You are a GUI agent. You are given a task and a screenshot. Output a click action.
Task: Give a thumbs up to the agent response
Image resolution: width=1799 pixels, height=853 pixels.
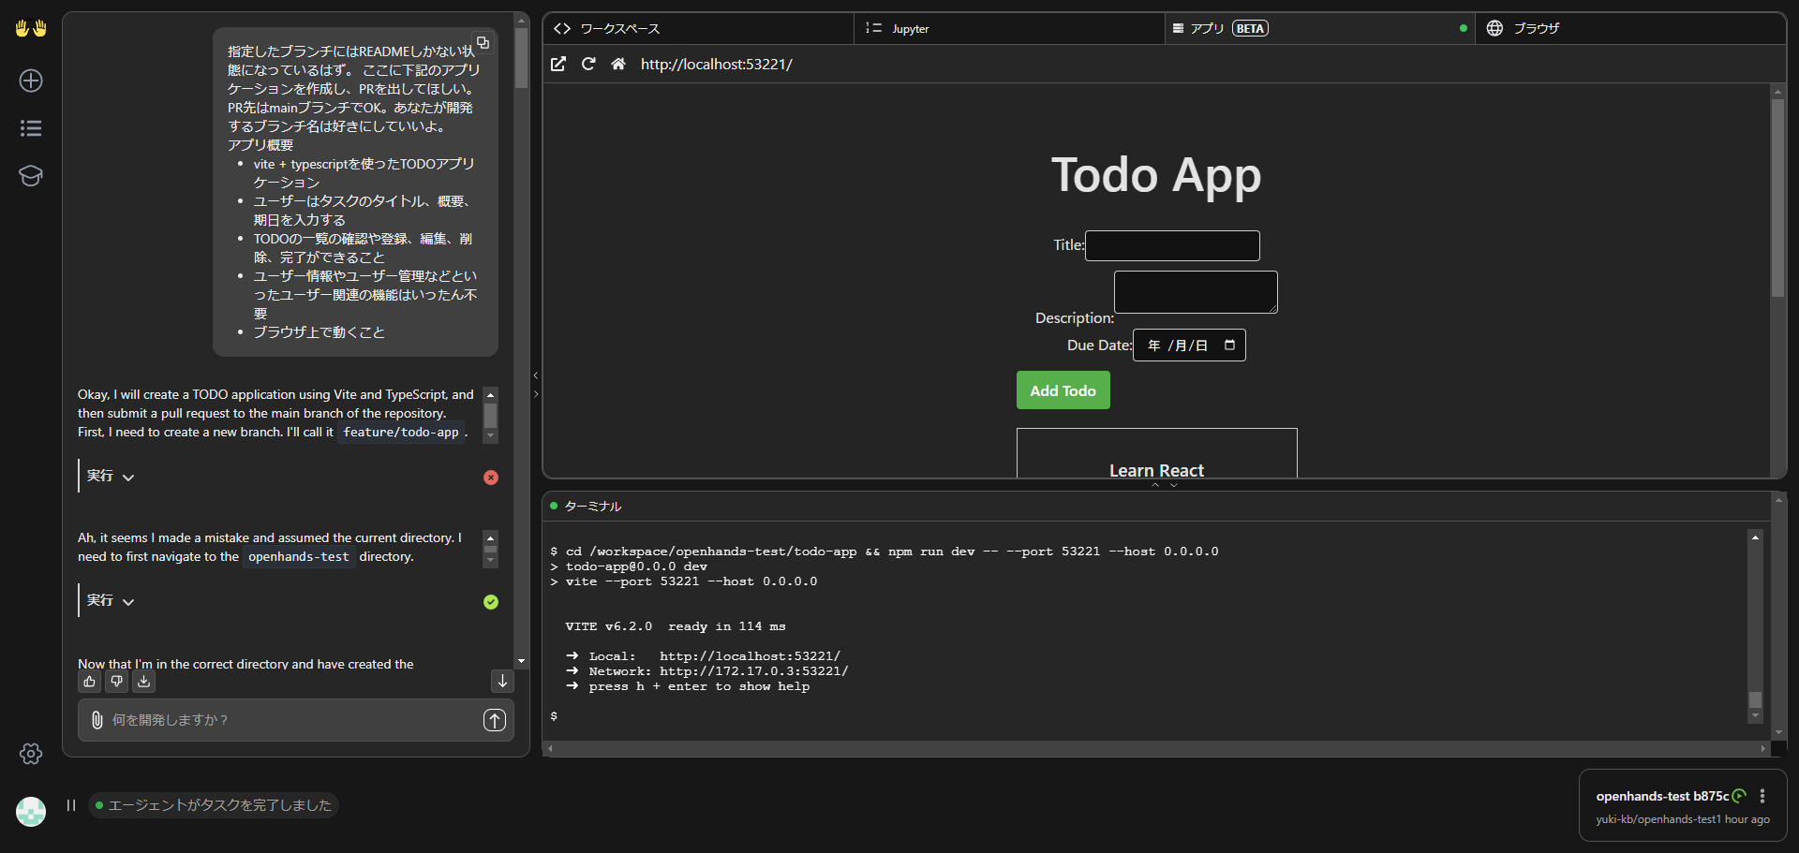point(89,682)
